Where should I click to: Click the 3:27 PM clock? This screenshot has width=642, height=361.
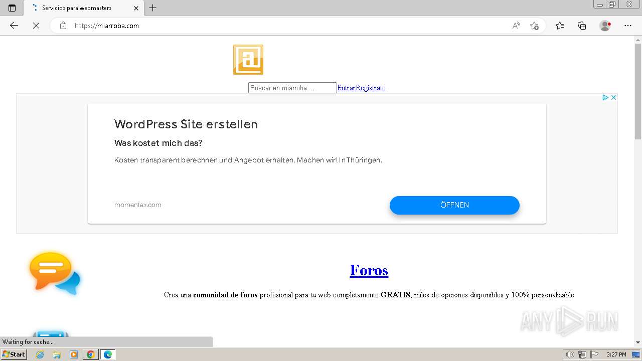click(616, 354)
